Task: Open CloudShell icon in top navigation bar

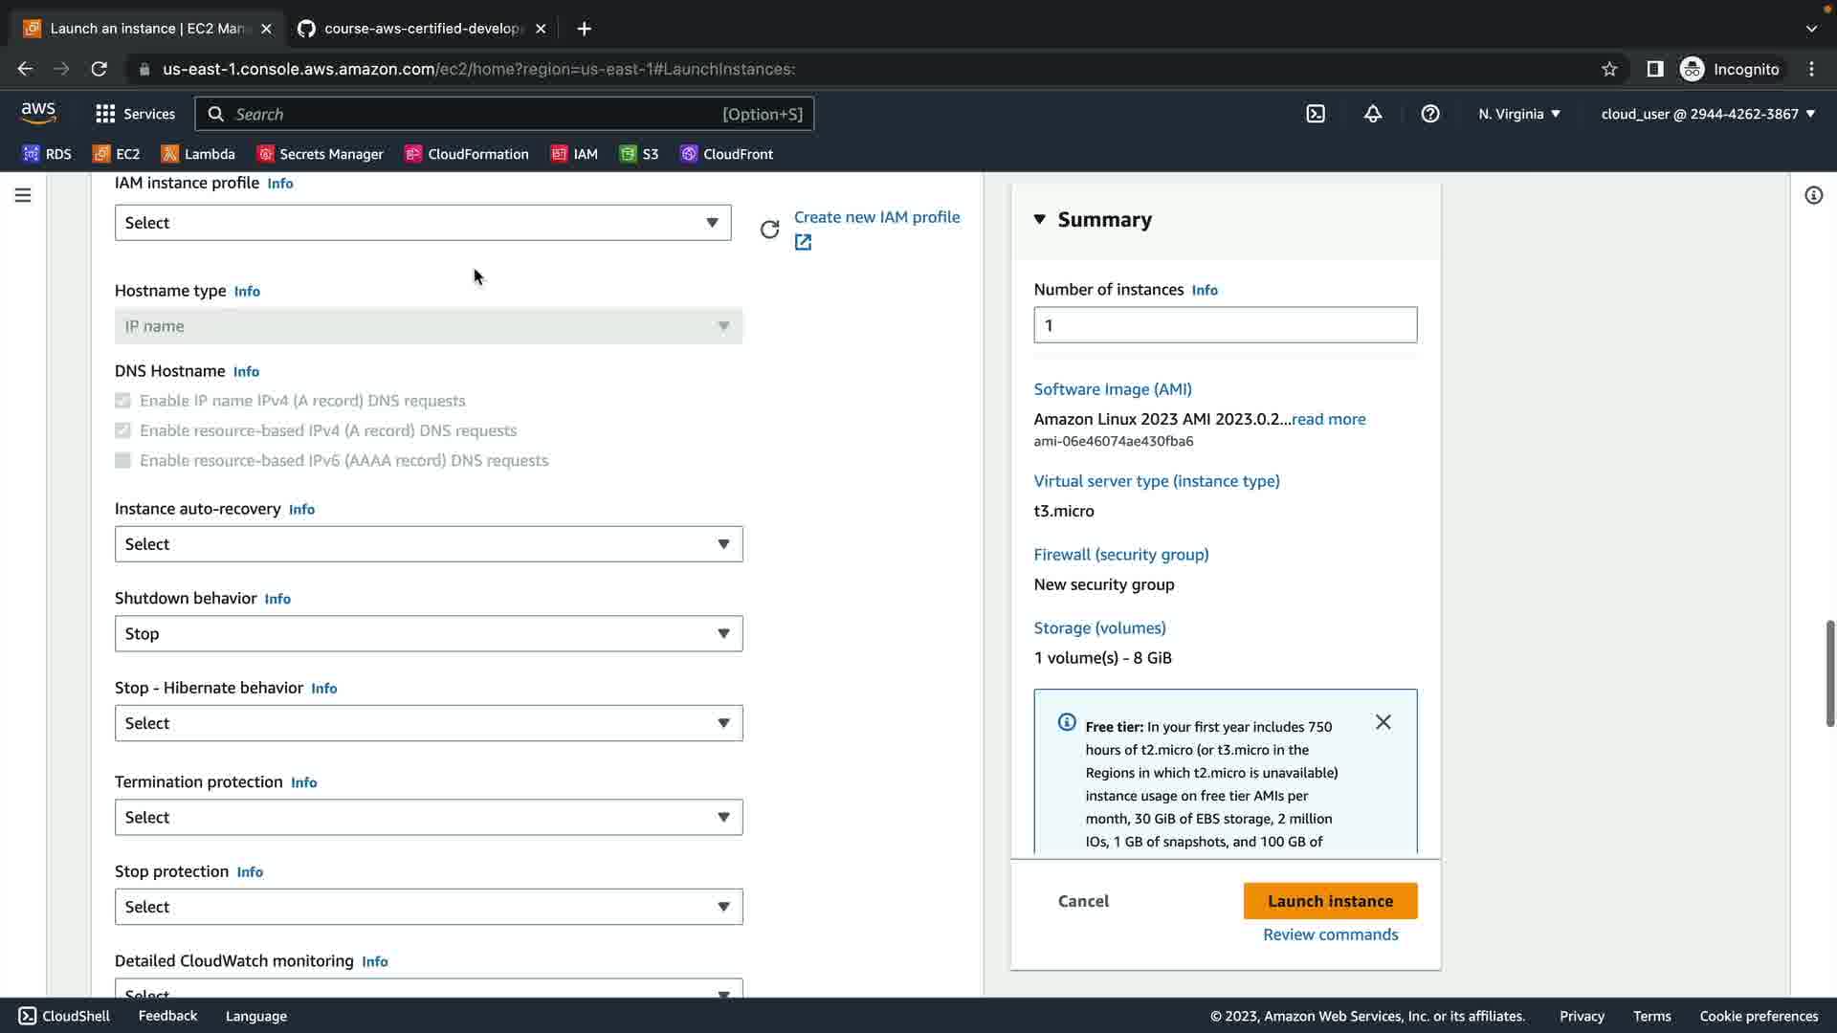Action: 1316,114
